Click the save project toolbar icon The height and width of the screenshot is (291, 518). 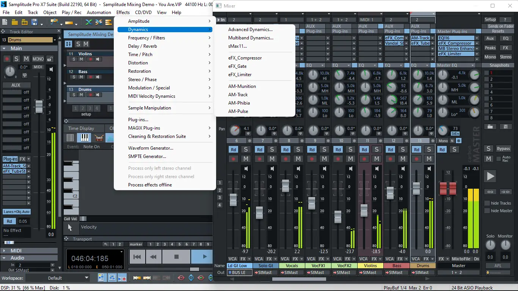tap(35, 22)
